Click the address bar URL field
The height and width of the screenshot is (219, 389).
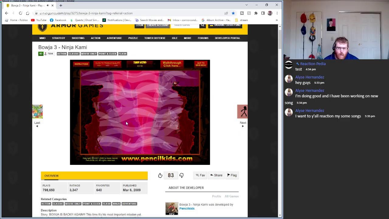[x=128, y=13]
